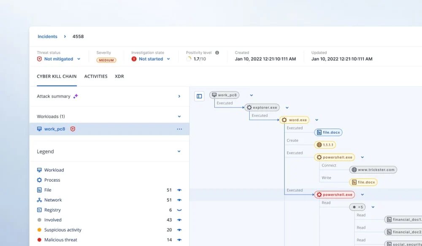Viewport: 422px width, 246px height.
Task: Click the Workload legend icon
Action: 39,170
